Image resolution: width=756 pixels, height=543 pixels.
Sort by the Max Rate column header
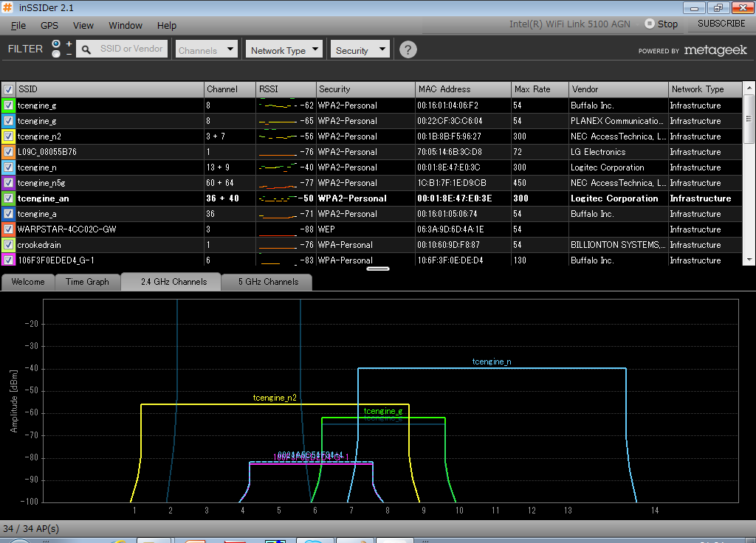pyautogui.click(x=540, y=89)
